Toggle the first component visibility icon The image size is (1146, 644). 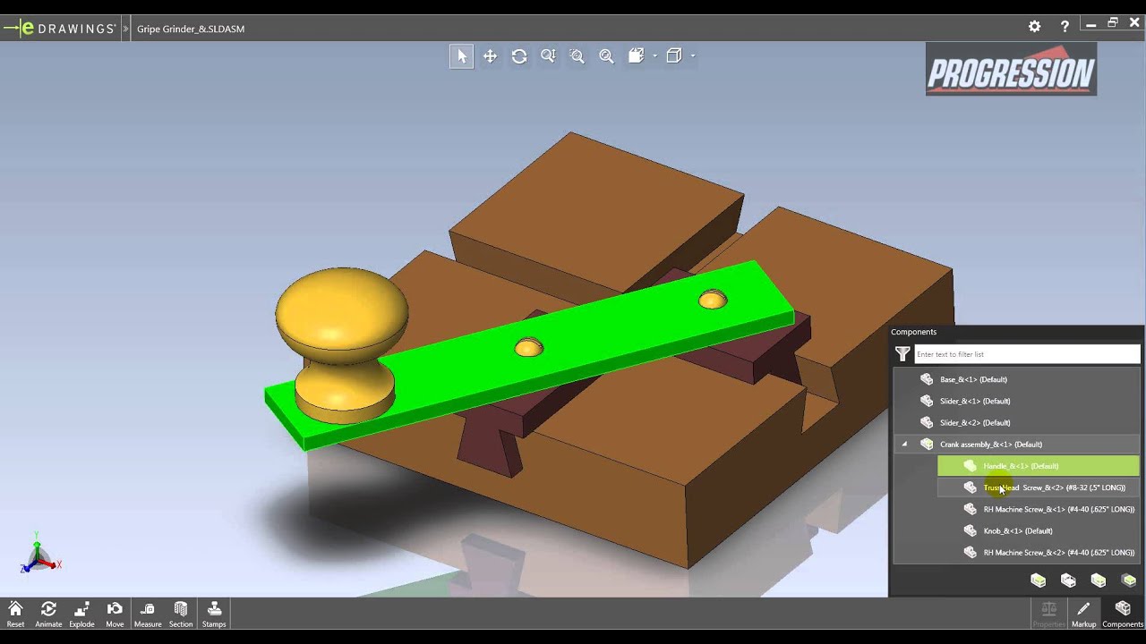pos(1038,580)
